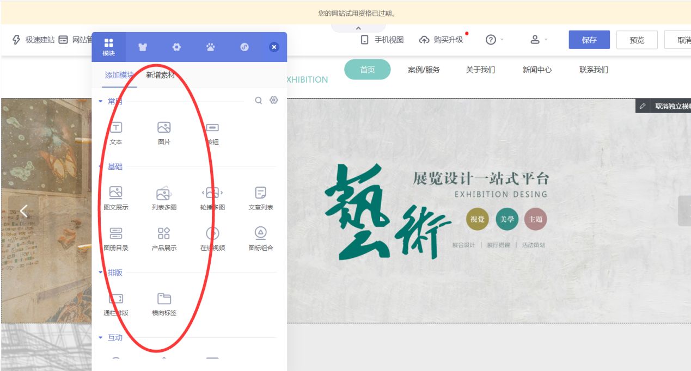Show previous banner slide with left arrow
This screenshot has height=371, width=691.
23,211
